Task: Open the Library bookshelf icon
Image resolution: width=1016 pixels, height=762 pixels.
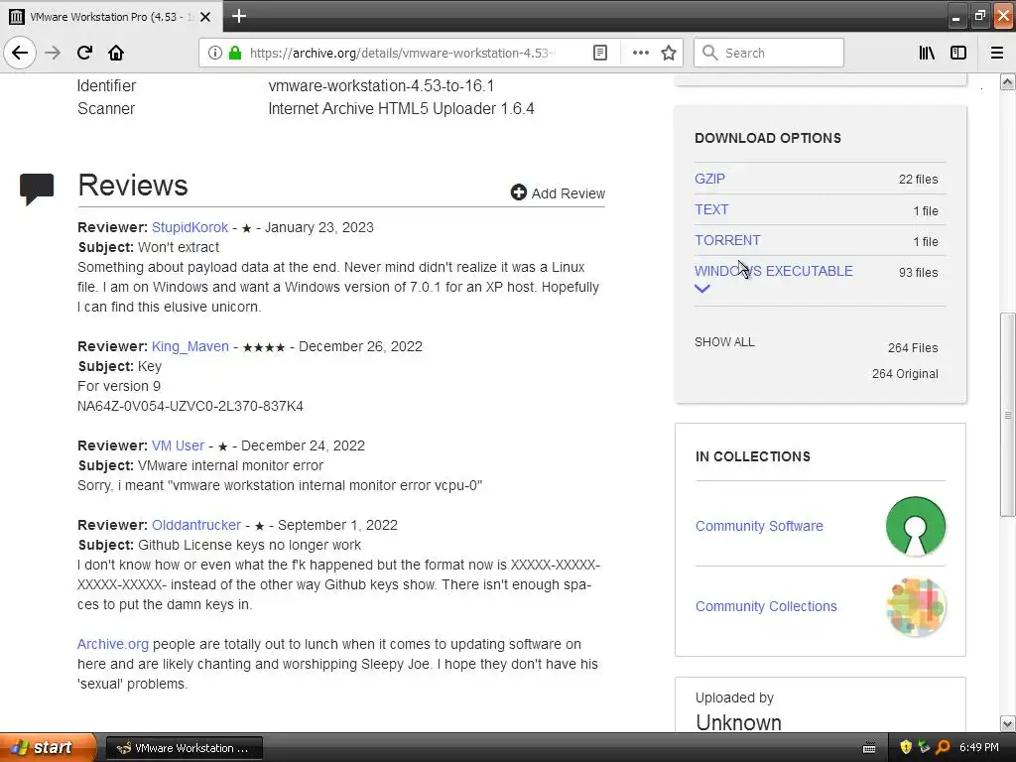Action: (927, 53)
